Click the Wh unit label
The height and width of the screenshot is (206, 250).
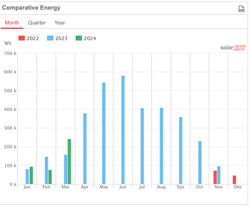(x=8, y=43)
